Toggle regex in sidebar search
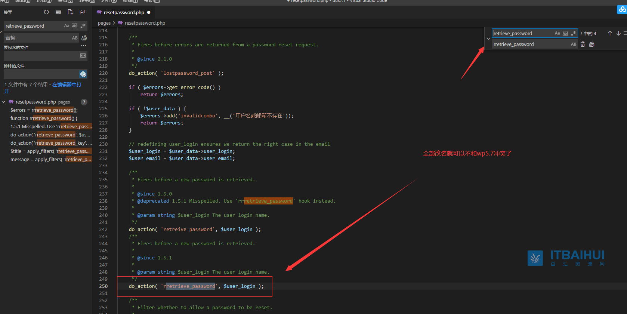 (83, 26)
